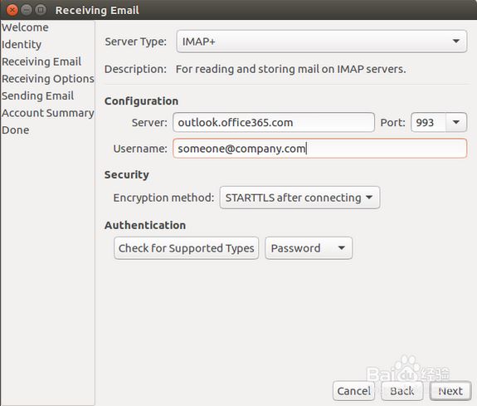
Task: Select Sending Email step in sidebar
Action: 37,95
